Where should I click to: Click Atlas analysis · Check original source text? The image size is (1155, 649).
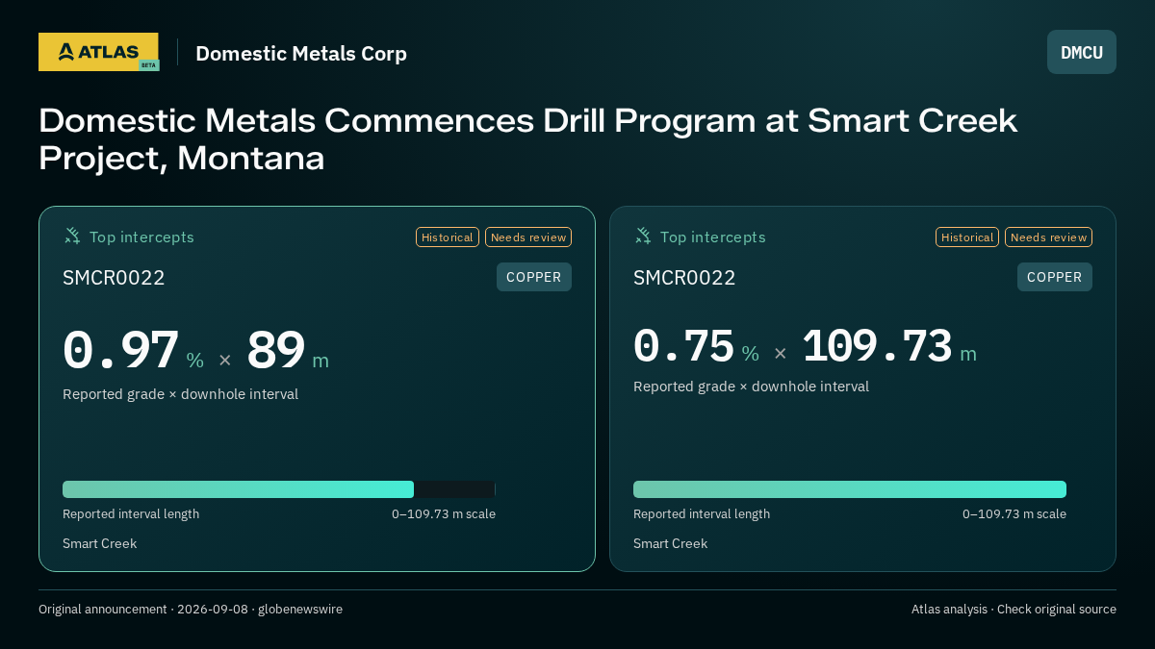coord(1014,609)
